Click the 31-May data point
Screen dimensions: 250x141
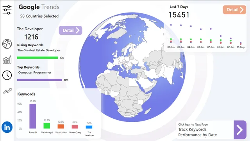[x=241, y=43]
